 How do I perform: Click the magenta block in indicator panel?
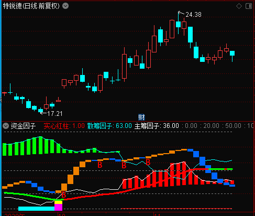[58, 207]
